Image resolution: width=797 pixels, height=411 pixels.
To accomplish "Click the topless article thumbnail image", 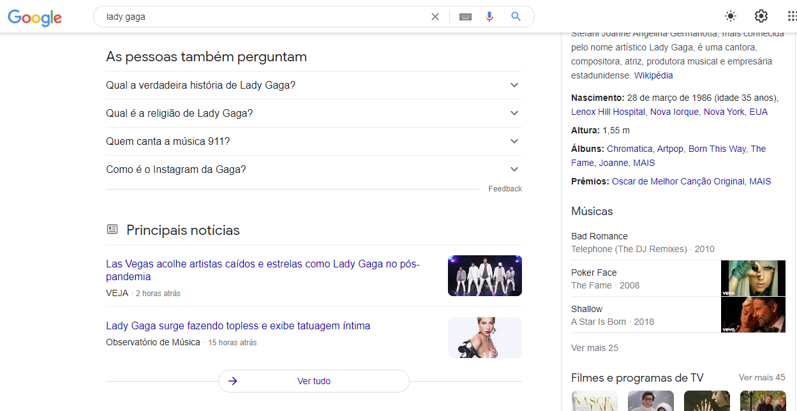I will (x=485, y=338).
